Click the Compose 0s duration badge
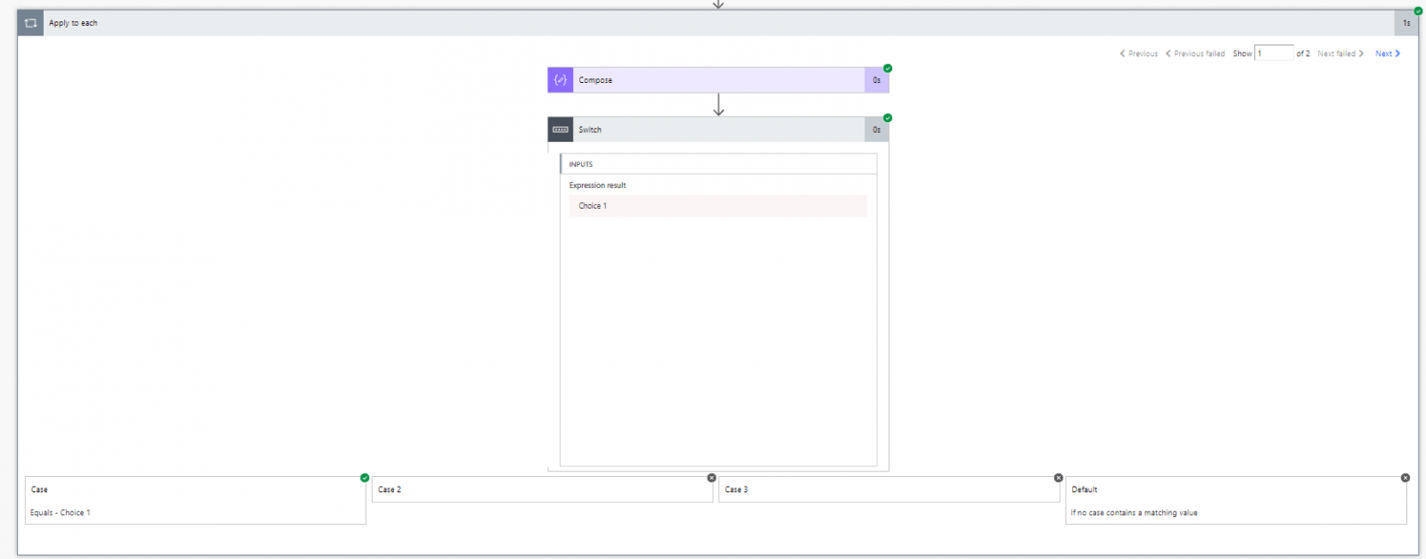The height and width of the screenshot is (559, 1426). [x=877, y=80]
